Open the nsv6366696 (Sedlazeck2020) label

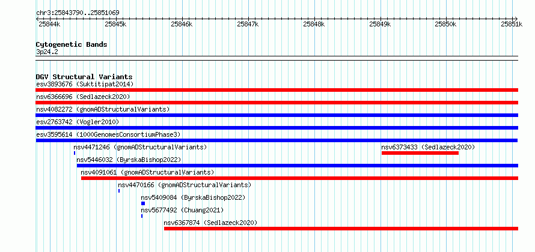coord(83,97)
